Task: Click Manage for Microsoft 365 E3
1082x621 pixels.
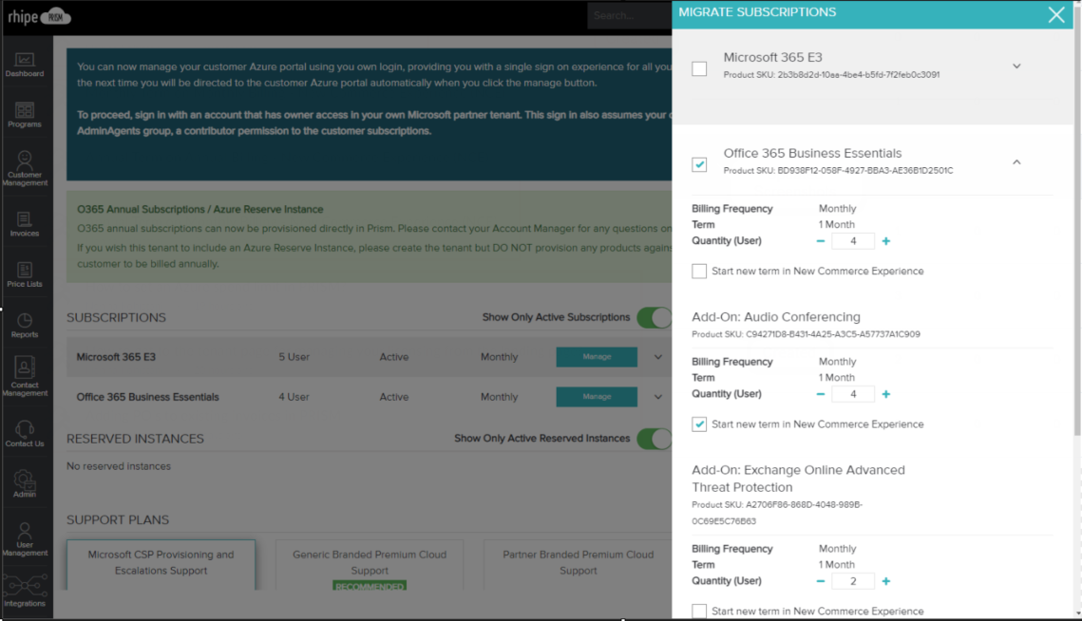Action: click(x=597, y=357)
